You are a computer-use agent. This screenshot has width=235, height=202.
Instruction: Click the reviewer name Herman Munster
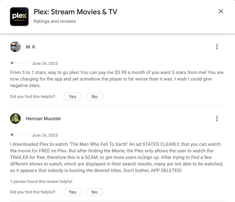tap(43, 119)
